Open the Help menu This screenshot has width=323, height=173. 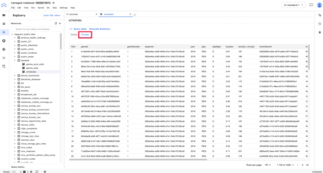click(73, 8)
